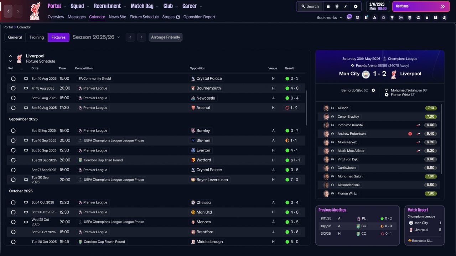Screen dimensions: 456x256
Task: Click Florian Wirtz in the ratings list
Action: 347,193
